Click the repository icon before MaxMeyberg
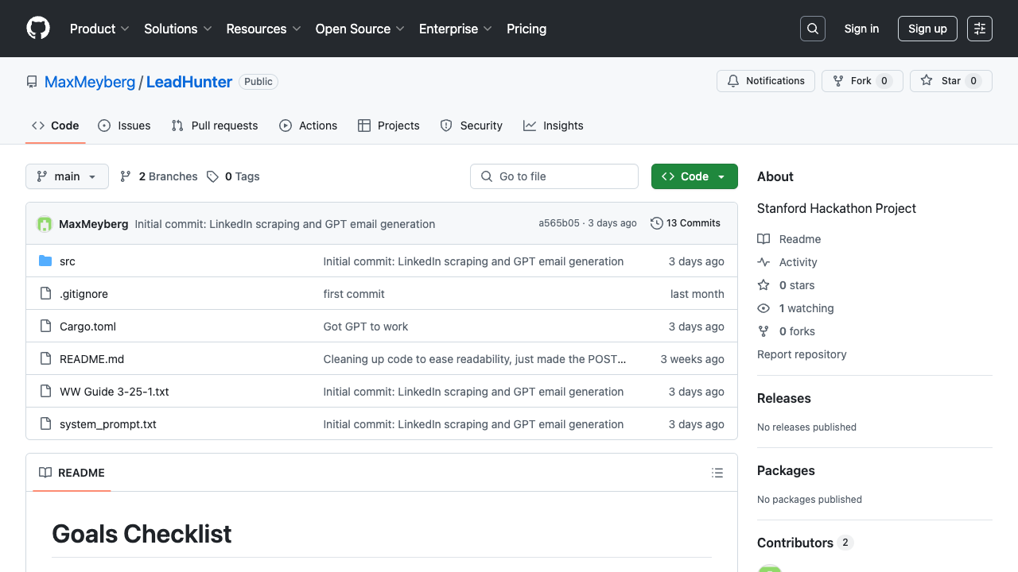 point(32,82)
